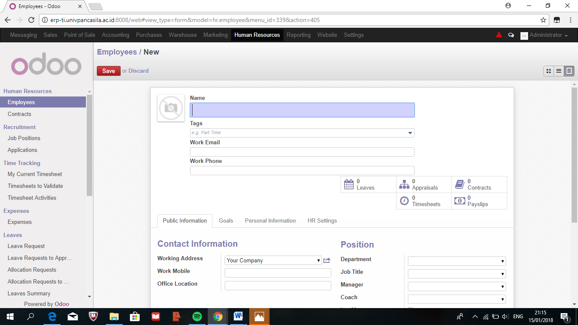This screenshot has width=578, height=325.
Task: Expand the Tags dropdown
Action: (x=410, y=133)
